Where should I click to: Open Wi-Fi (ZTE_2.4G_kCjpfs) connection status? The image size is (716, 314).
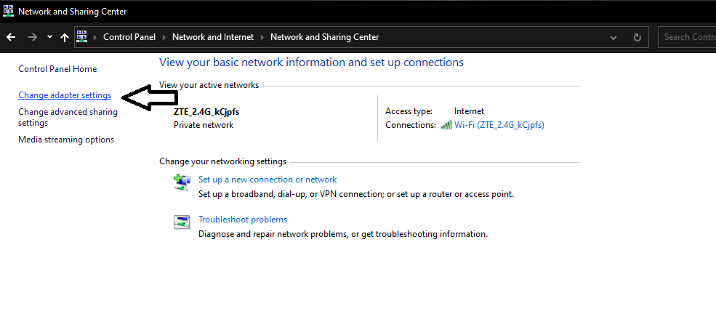(x=499, y=125)
